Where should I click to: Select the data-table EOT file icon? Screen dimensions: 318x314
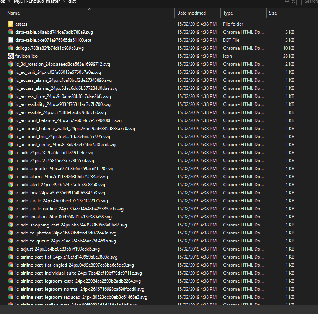click(11, 40)
